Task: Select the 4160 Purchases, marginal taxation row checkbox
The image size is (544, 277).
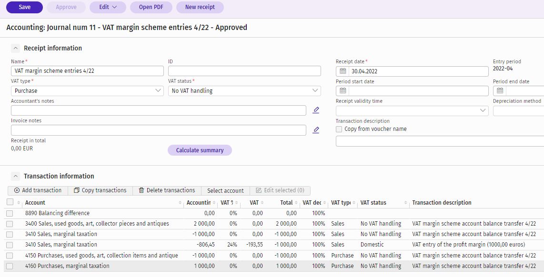Action: 10,266
